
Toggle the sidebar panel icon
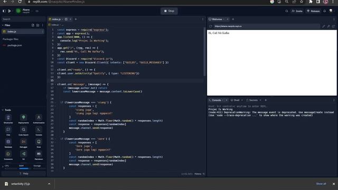click(4, 11)
